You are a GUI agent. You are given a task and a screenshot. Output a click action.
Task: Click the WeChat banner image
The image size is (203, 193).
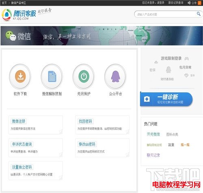point(101,36)
